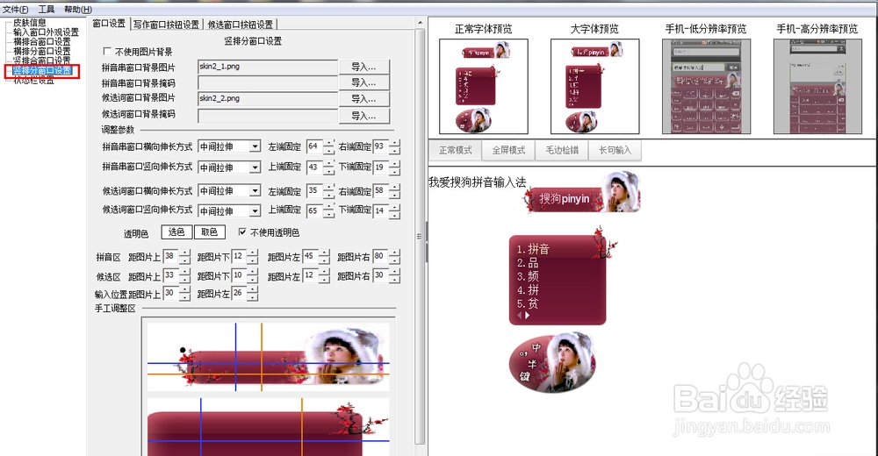
Task: Open the 手机-低分辨率预览 thumbnail
Action: (x=706, y=86)
